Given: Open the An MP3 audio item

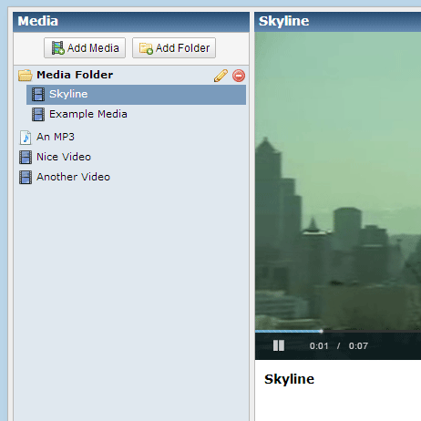Looking at the screenshot, I should (56, 137).
